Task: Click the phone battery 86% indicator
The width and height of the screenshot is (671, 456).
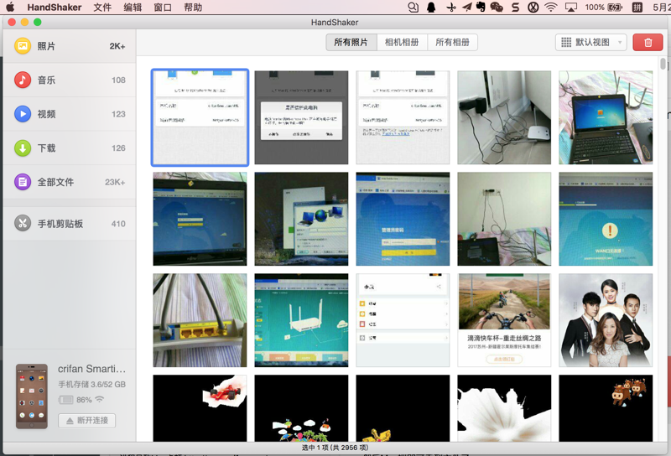Action: (75, 400)
